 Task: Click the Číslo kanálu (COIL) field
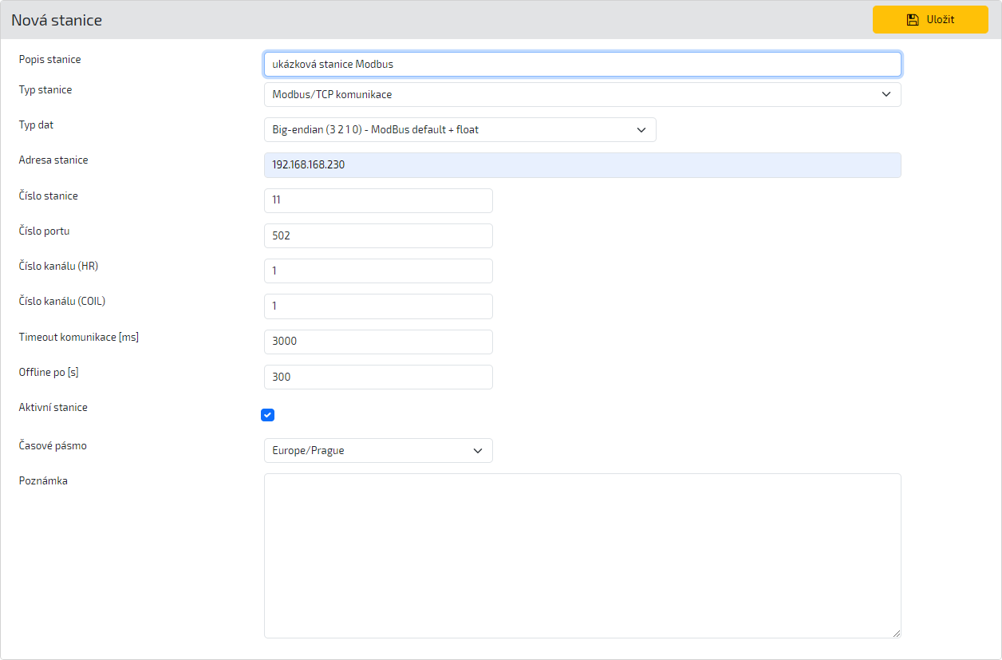pyautogui.click(x=377, y=306)
